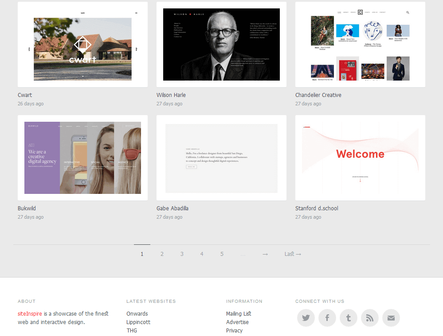Go to pagination page 2
443x336 pixels.
point(162,254)
